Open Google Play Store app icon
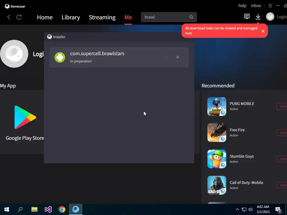This screenshot has height=215, width=287. pyautogui.click(x=25, y=117)
